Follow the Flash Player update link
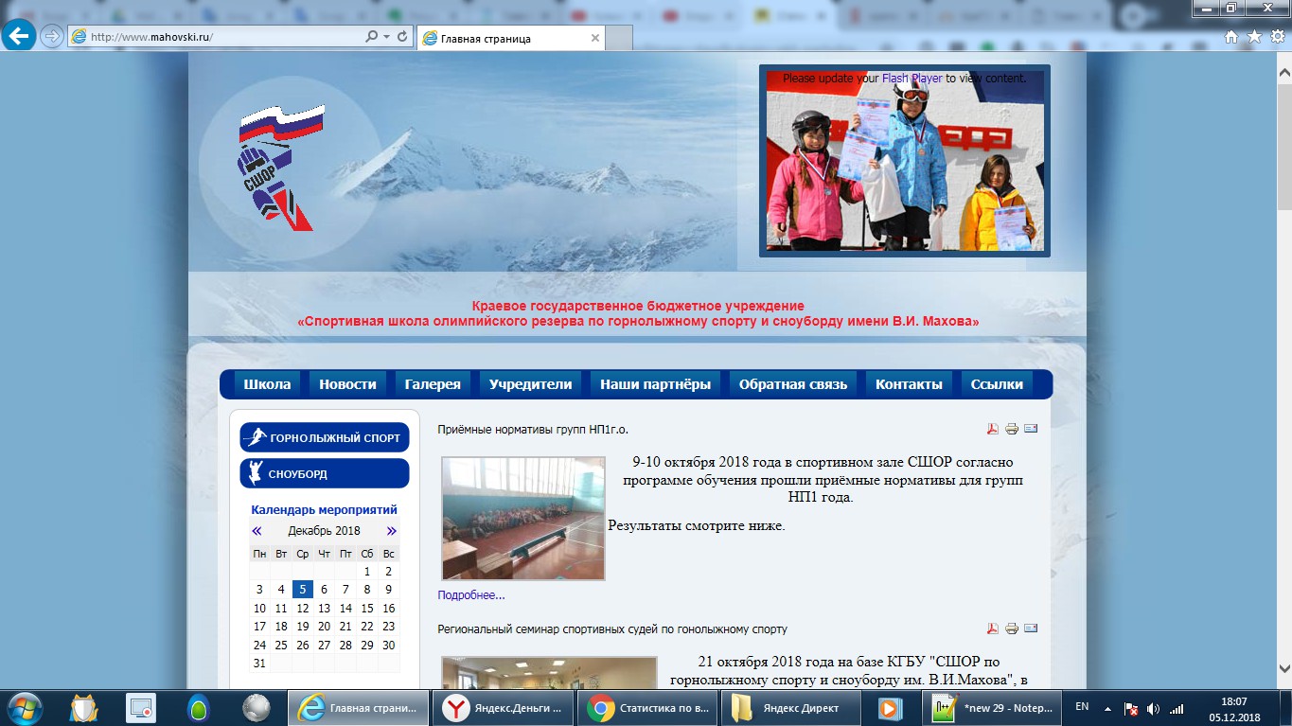The image size is (1292, 726). click(911, 79)
